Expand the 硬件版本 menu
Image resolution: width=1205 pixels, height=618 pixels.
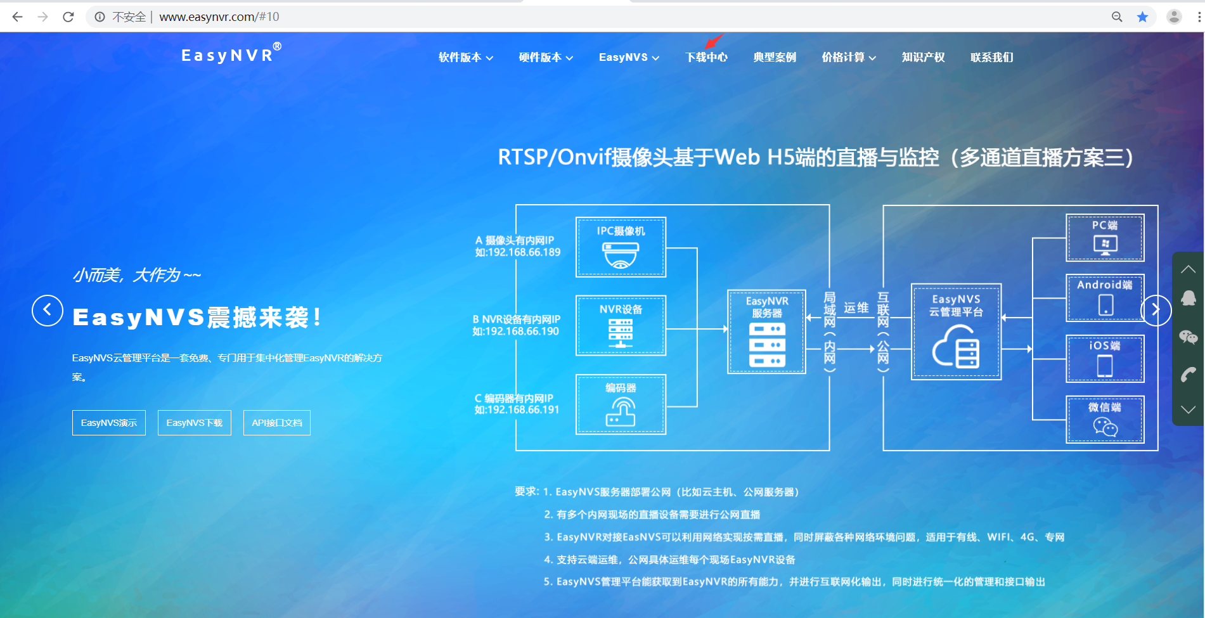(x=546, y=57)
